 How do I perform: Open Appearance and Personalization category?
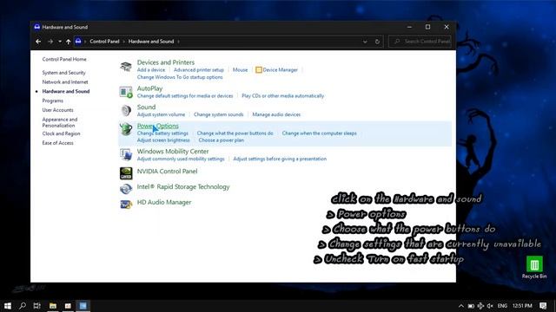click(60, 122)
